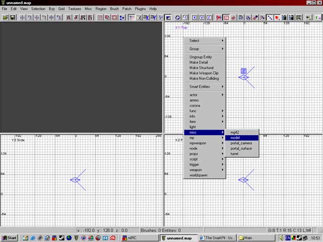This screenshot has height=242, width=323.
Task: Click the X axis lock button in toolbar
Action: 194,17
